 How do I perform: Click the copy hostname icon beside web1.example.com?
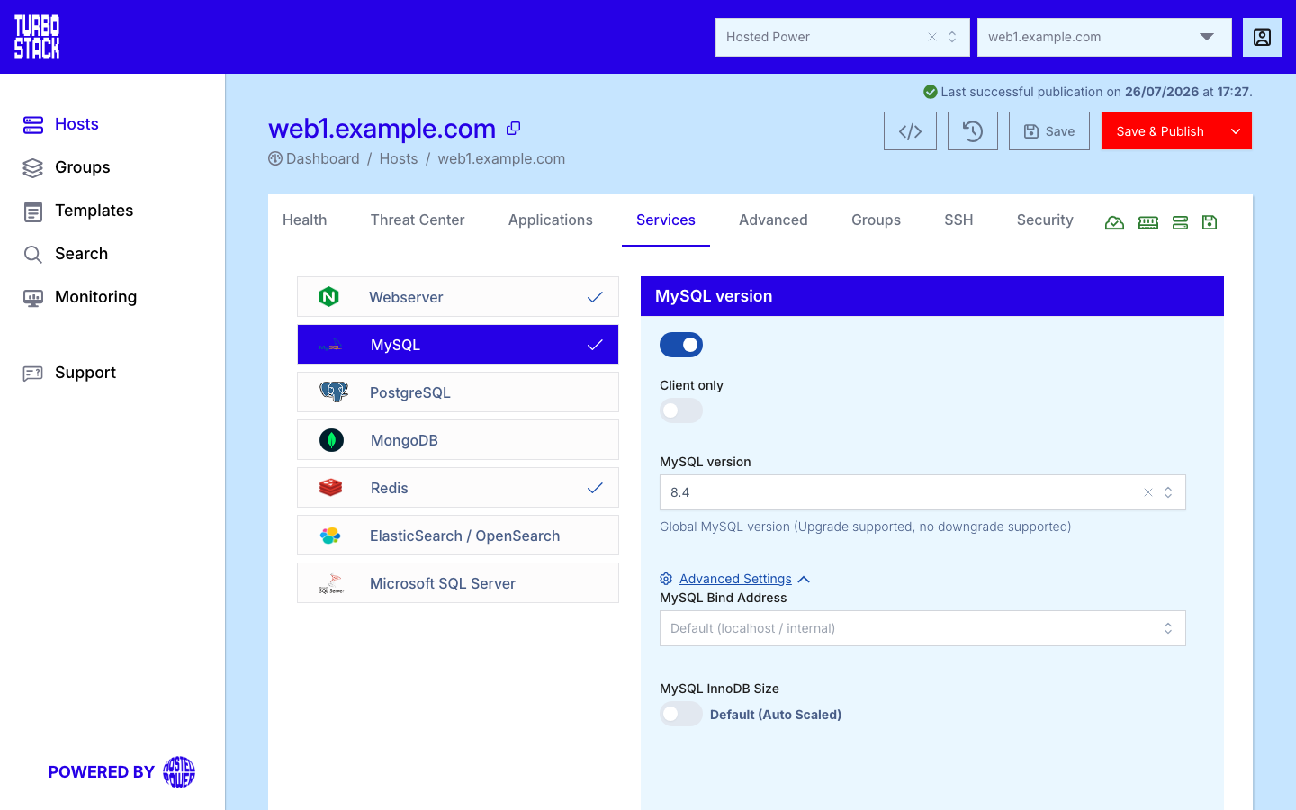(514, 129)
